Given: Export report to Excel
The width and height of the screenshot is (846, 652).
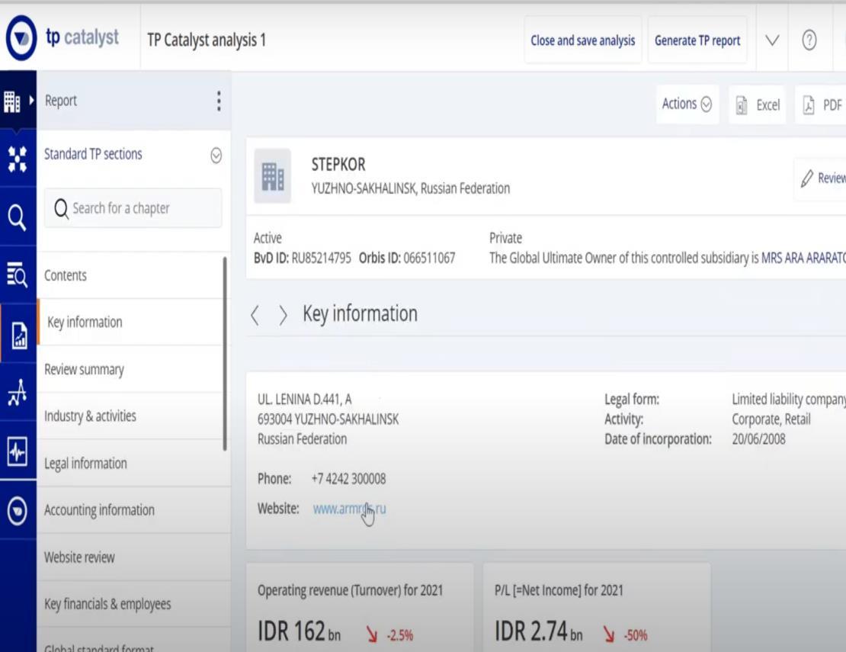Looking at the screenshot, I should (758, 104).
